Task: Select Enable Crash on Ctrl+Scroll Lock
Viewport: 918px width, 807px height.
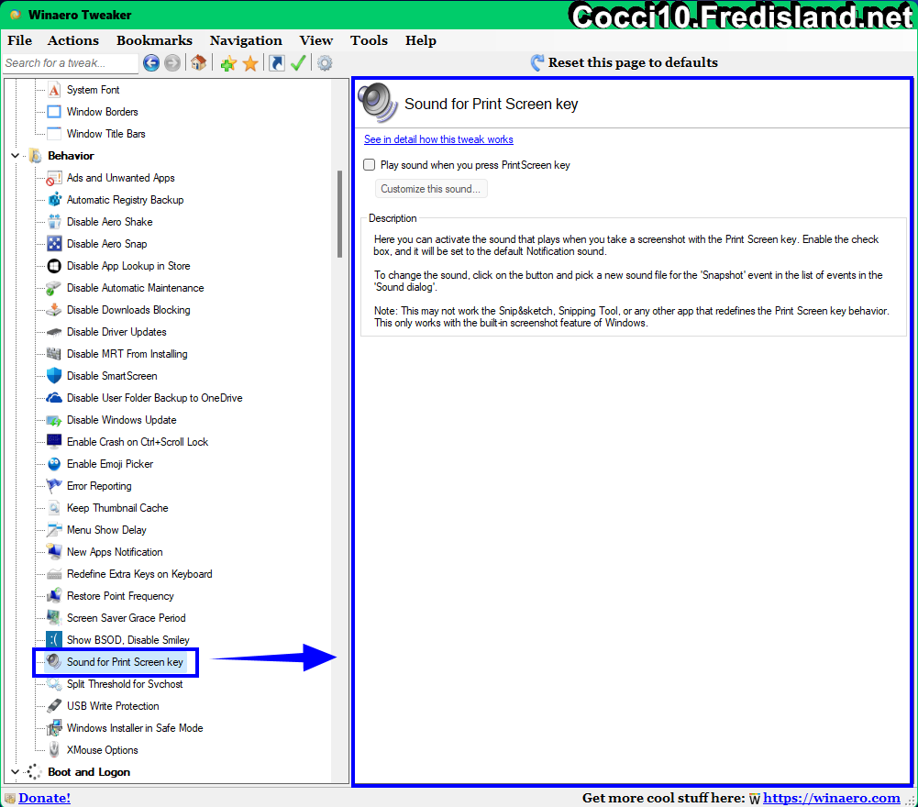Action: click(x=138, y=442)
